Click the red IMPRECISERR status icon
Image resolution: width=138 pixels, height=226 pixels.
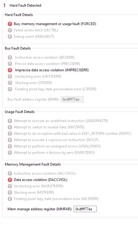pos(10,70)
